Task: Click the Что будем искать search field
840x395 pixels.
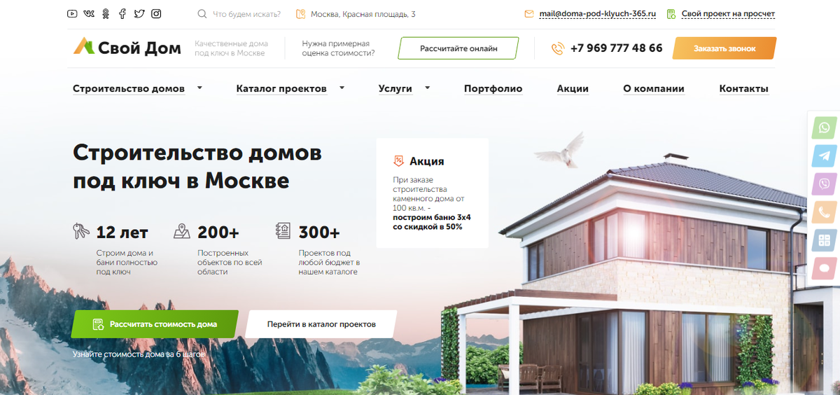Action: pos(239,14)
